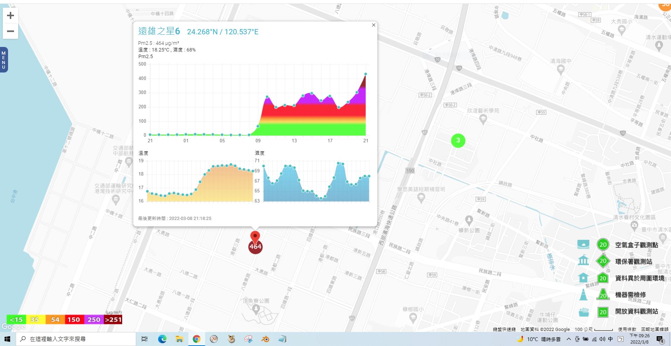Click the 港灣技術研究中心 map pin
The width and height of the screenshot is (671, 346).
[116, 200]
